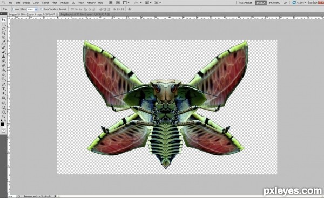Click Auto-Align Layers icon

(x=130, y=9)
